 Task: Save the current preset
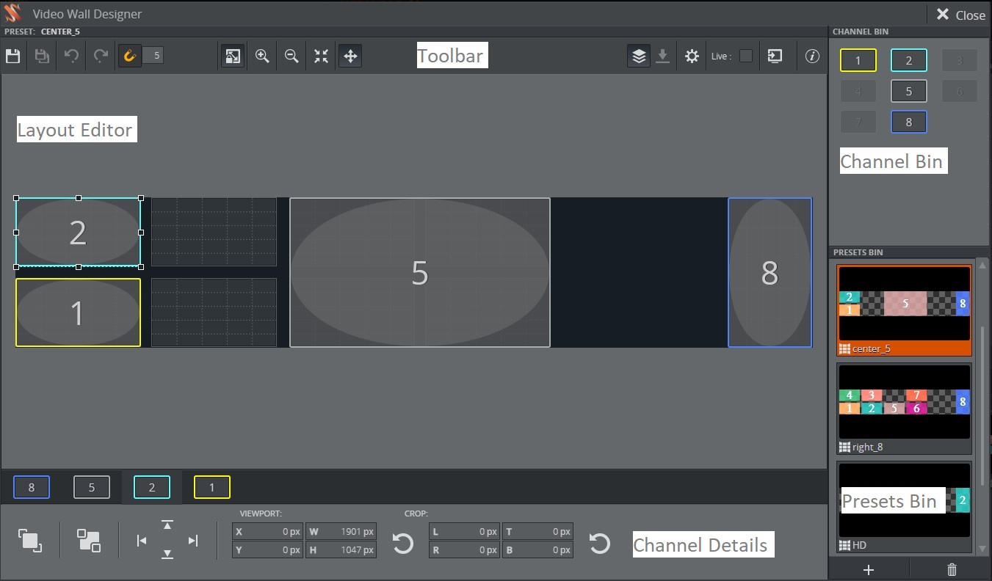12,55
